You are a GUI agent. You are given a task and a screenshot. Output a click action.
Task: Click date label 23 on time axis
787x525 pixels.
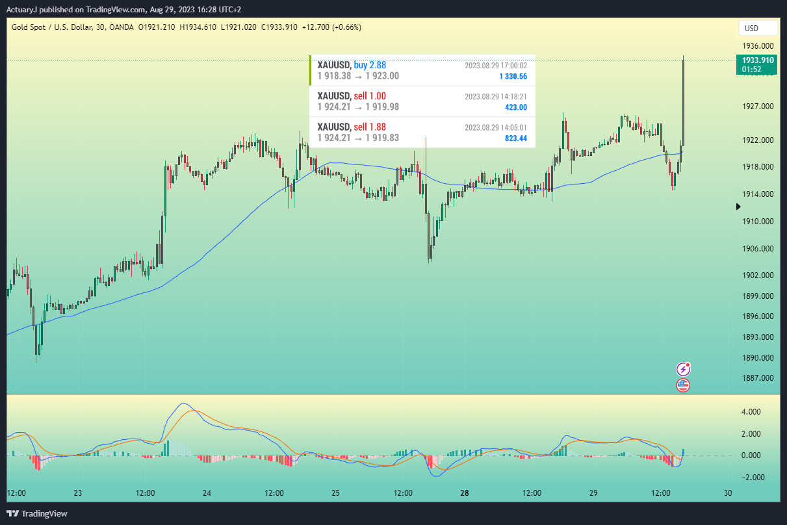coord(78,493)
